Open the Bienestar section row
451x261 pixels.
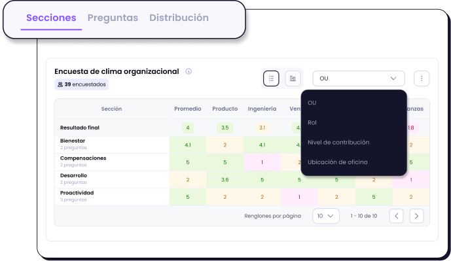[112, 145]
